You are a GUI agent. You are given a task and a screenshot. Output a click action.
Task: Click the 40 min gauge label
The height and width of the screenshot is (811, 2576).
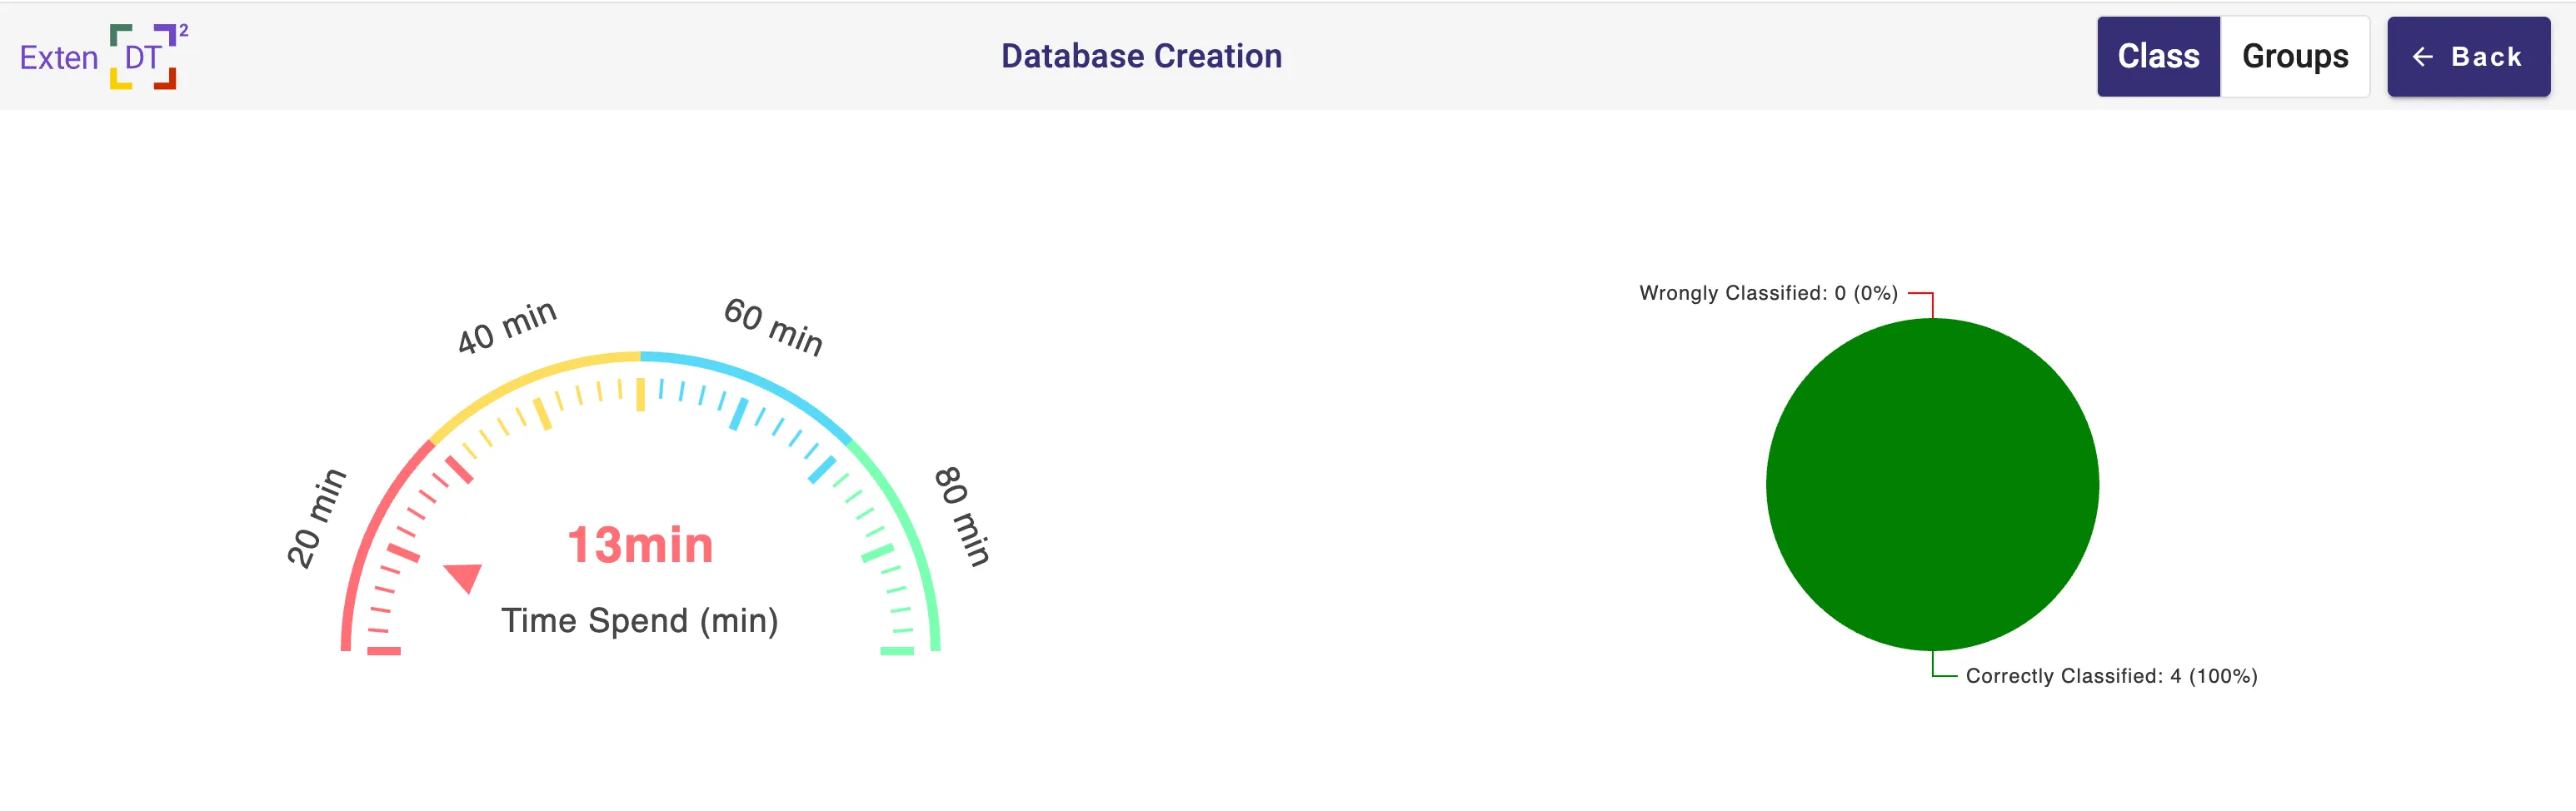coord(506,327)
